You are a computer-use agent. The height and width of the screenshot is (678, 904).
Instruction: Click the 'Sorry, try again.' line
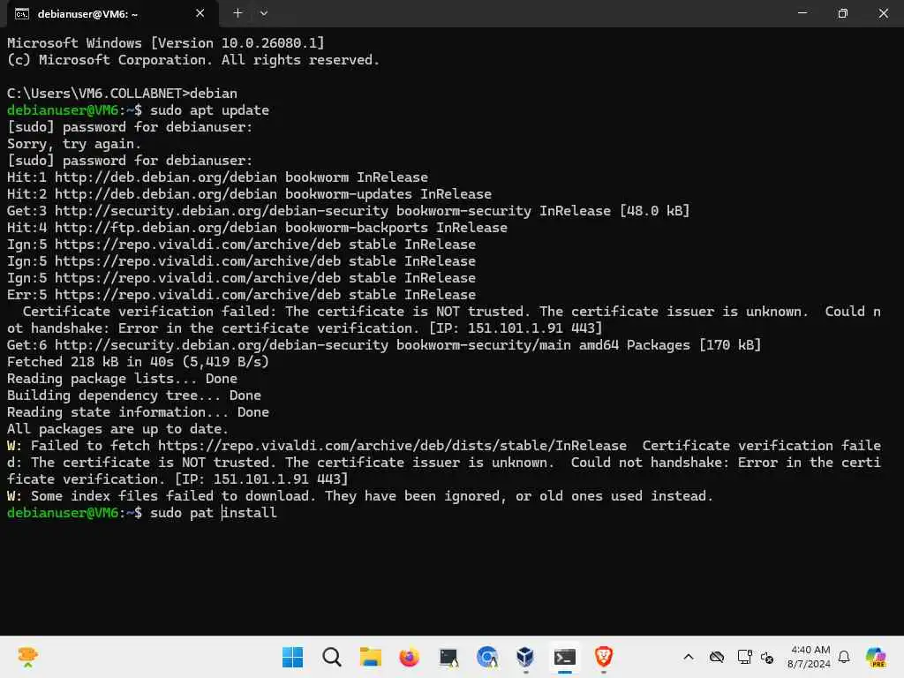pos(74,144)
